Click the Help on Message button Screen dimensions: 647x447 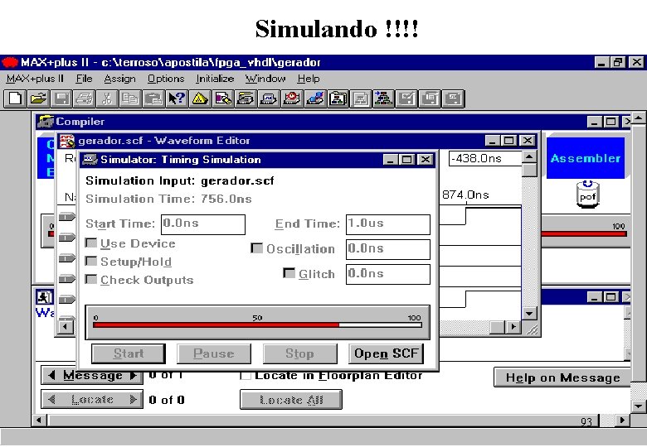(x=563, y=377)
